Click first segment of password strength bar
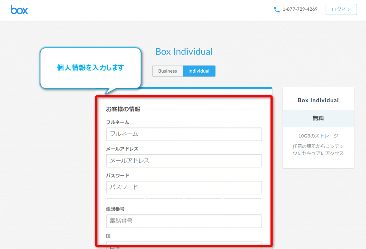 (x=125, y=199)
